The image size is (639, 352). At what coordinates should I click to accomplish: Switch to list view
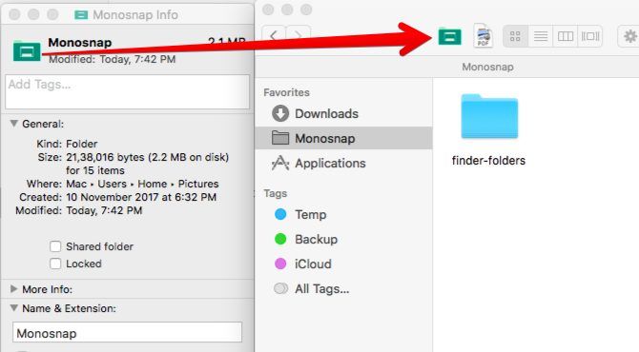(x=541, y=36)
